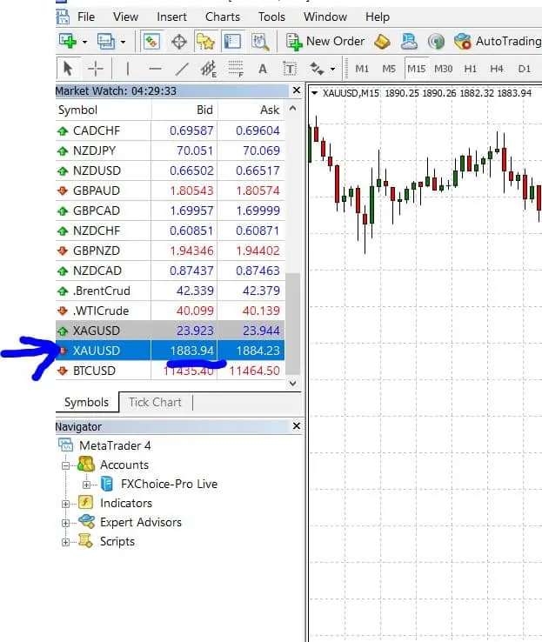Click the cloud VPS user icon
The height and width of the screenshot is (642, 542).
(x=409, y=42)
